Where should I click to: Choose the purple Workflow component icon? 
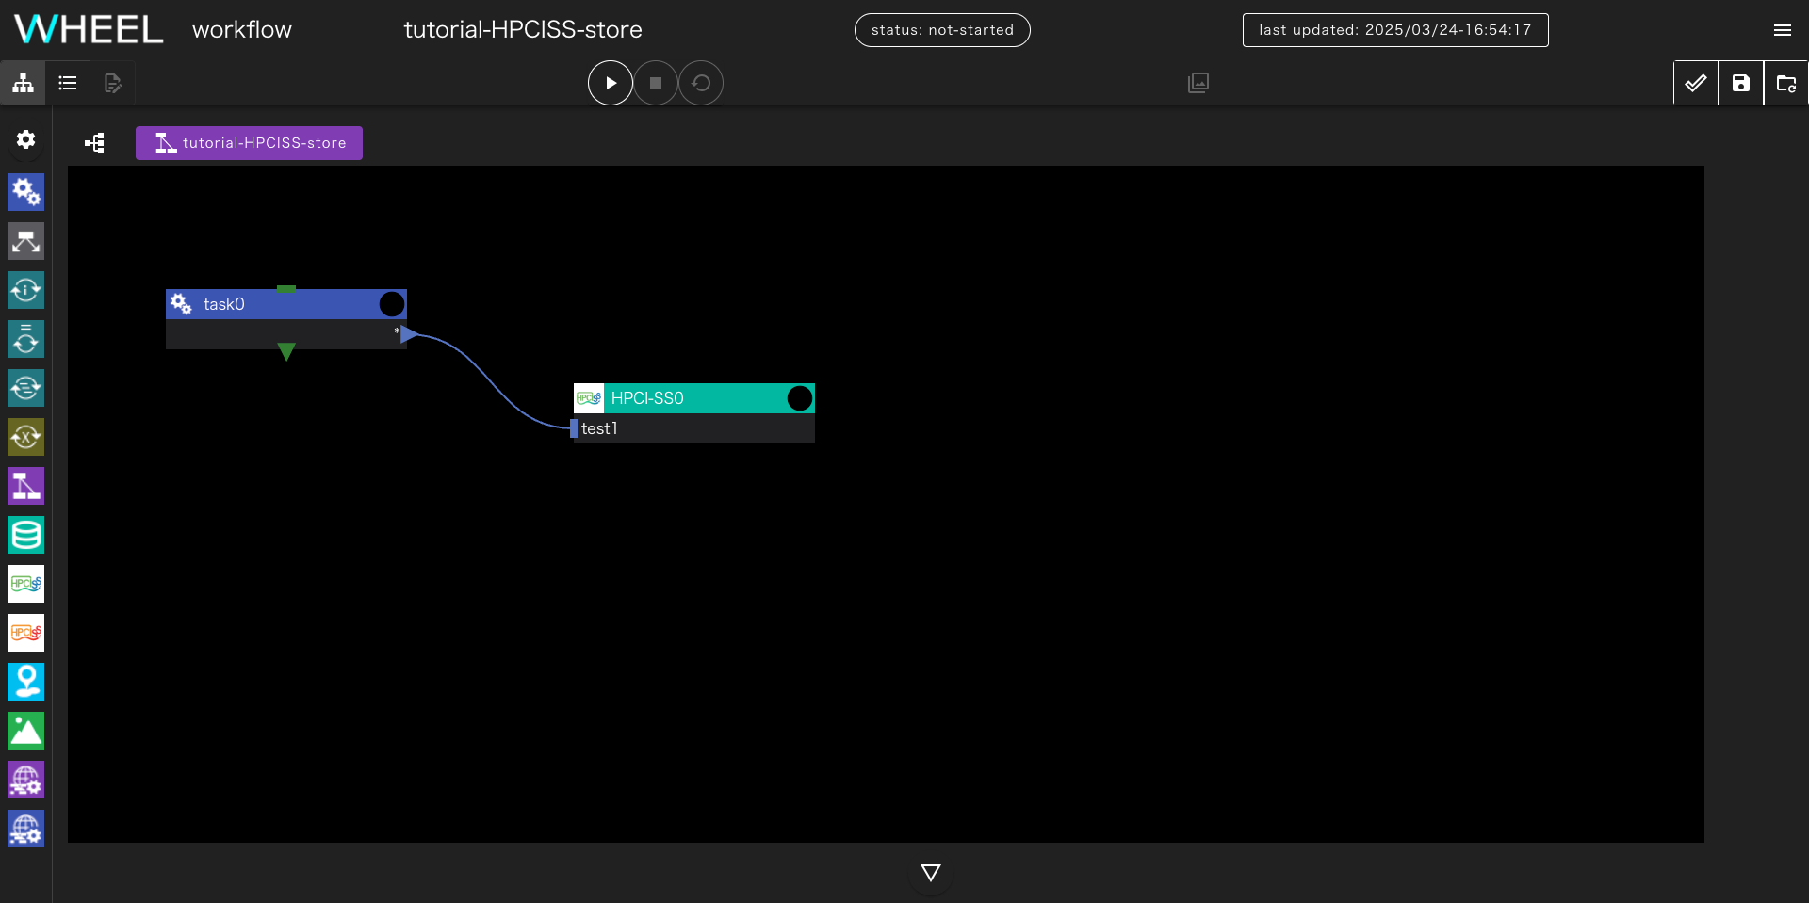click(25, 486)
